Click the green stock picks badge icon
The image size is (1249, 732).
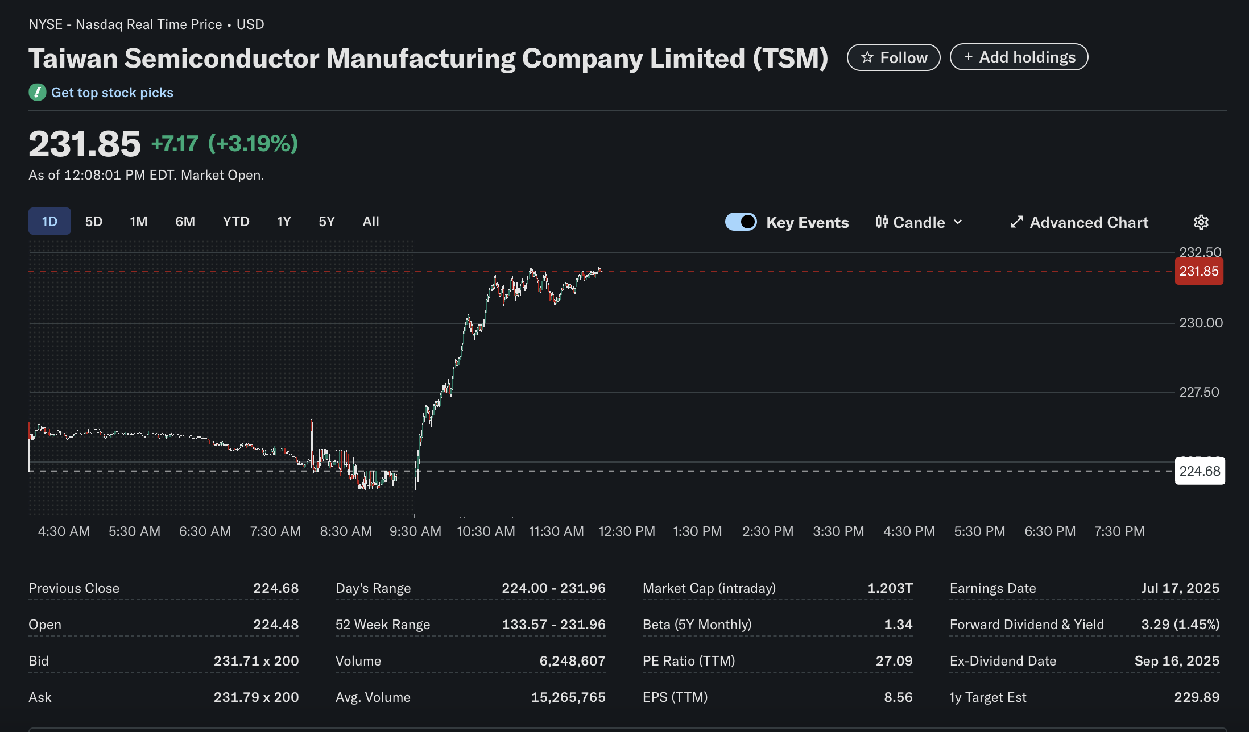pos(38,92)
